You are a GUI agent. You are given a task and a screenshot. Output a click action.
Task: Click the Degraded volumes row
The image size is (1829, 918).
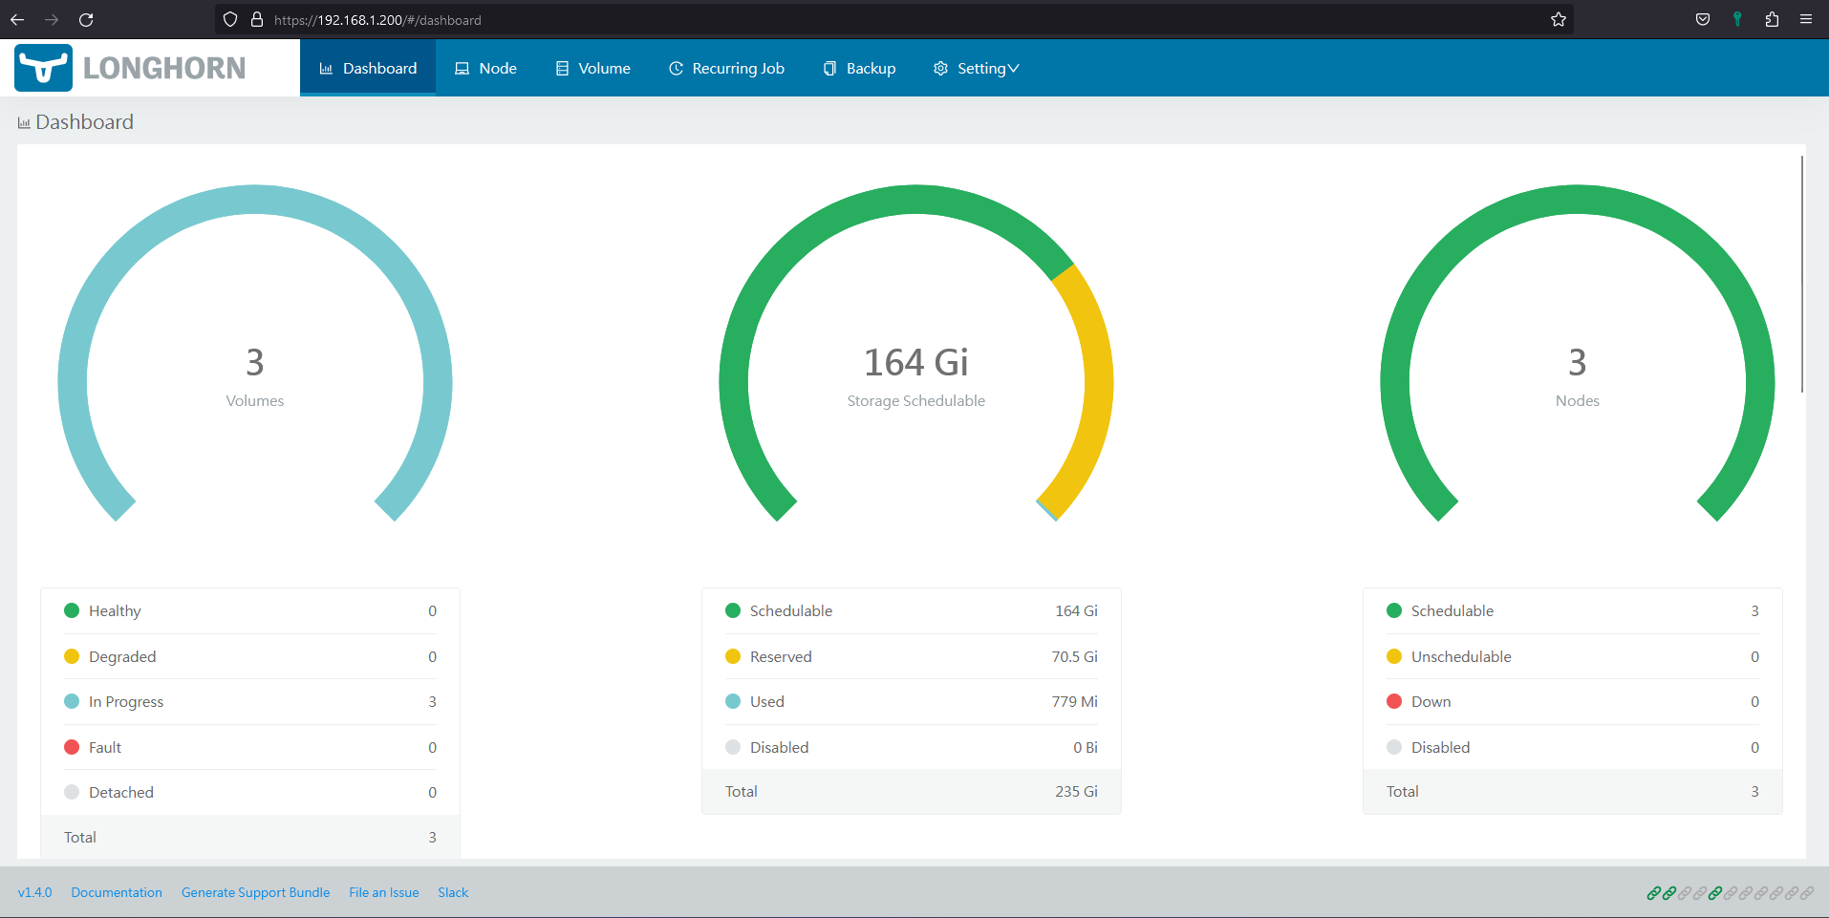point(250,656)
